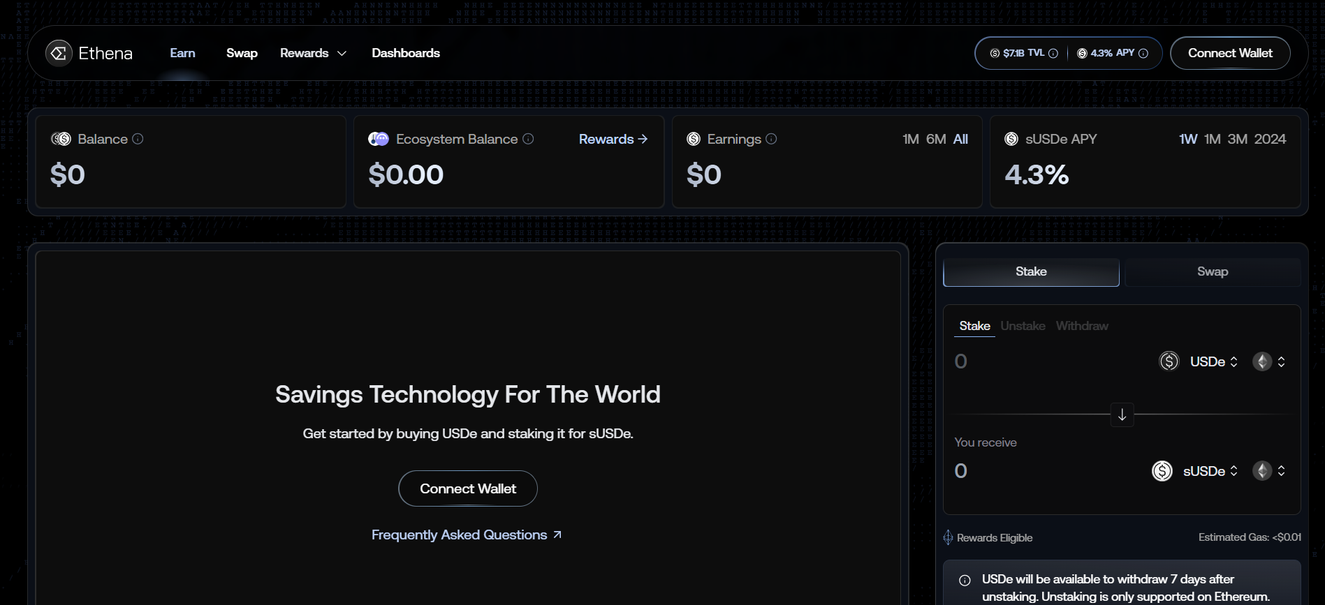The image size is (1325, 605).
Task: Open the Dashboards nav item
Action: 405,53
